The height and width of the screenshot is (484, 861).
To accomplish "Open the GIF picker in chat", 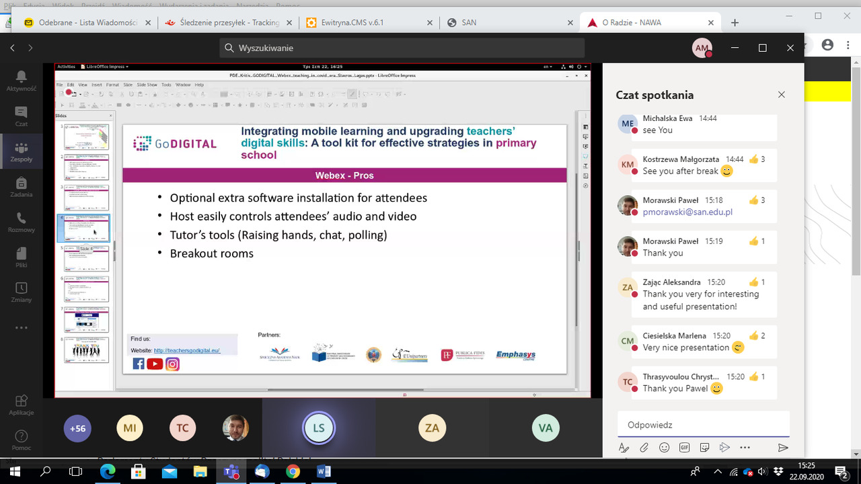I will 684,448.
